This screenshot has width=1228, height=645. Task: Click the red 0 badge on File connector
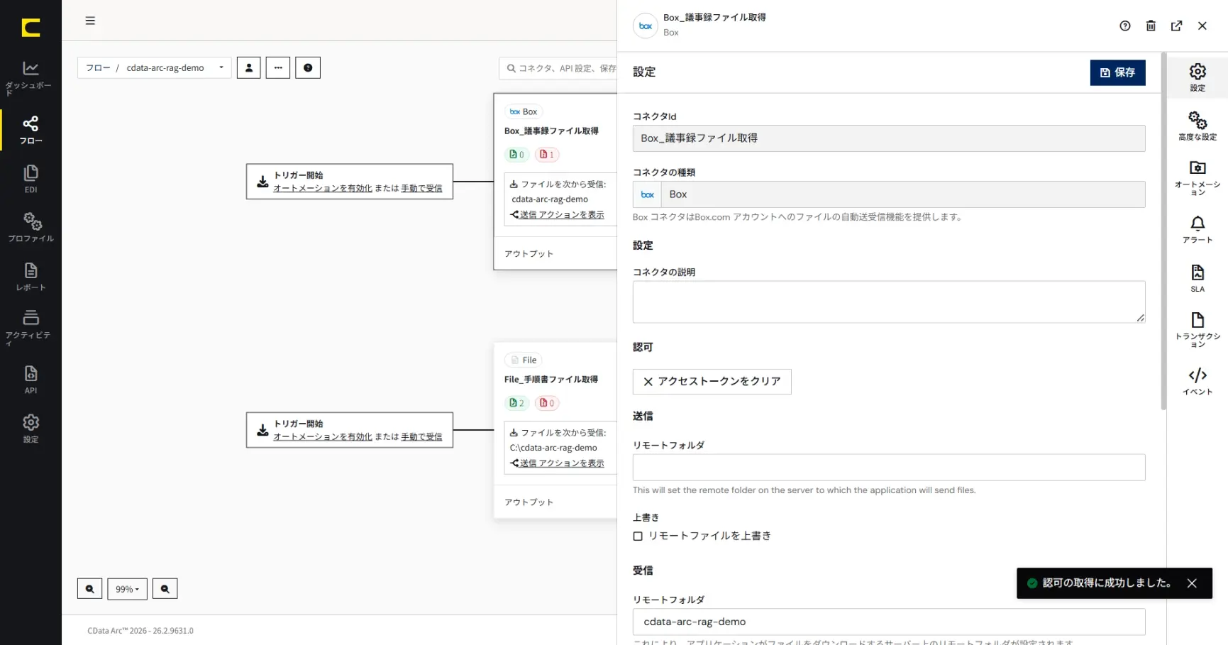(547, 403)
